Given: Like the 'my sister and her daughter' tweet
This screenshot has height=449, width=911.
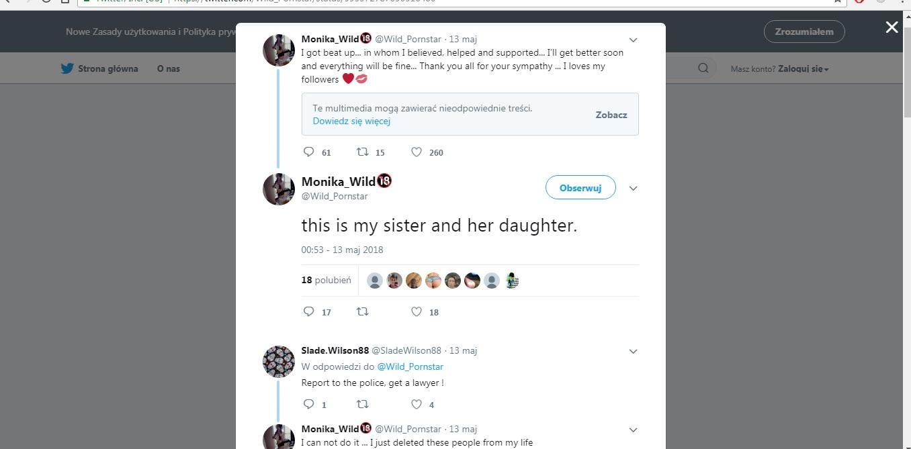Looking at the screenshot, I should pyautogui.click(x=417, y=311).
